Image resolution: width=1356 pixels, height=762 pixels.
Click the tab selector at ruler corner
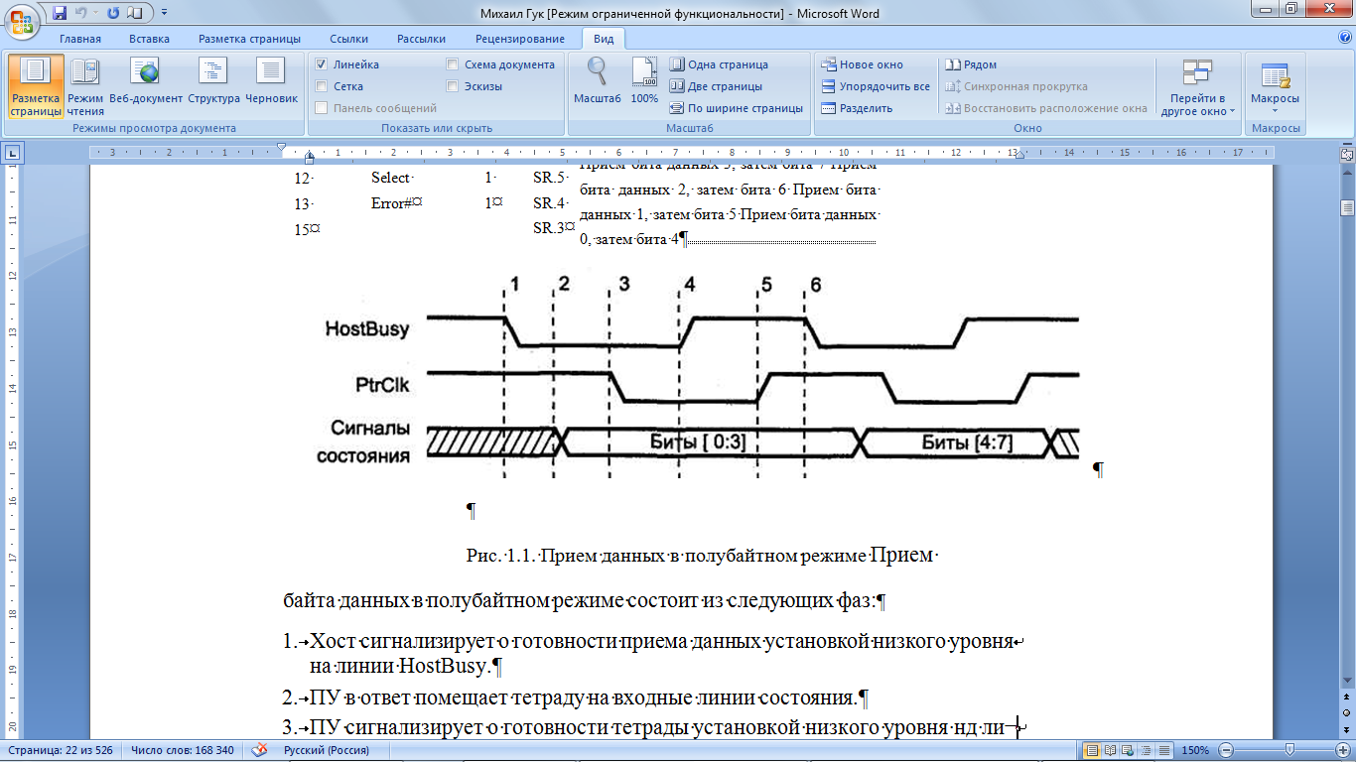click(13, 153)
